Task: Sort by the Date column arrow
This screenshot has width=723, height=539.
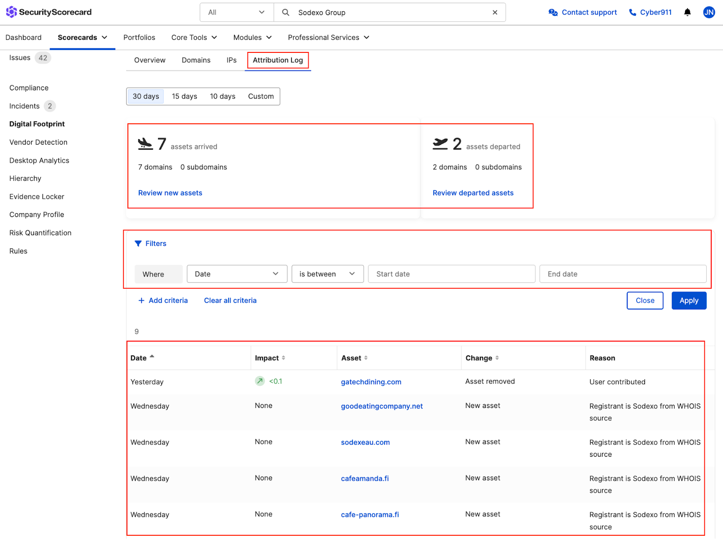Action: (x=152, y=356)
